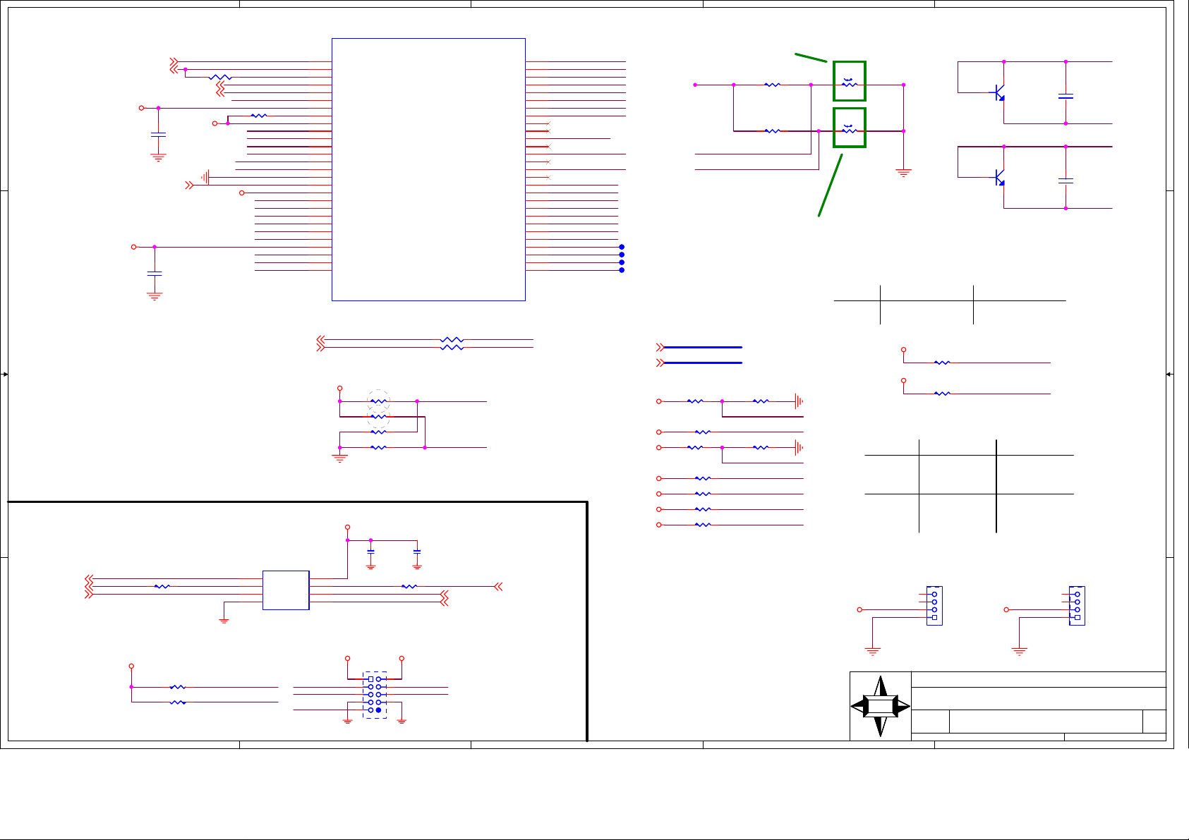Image resolution: width=1189 pixels, height=840 pixels.
Task: Click right decoupling capacitor above the small IC
Action: 417,551
